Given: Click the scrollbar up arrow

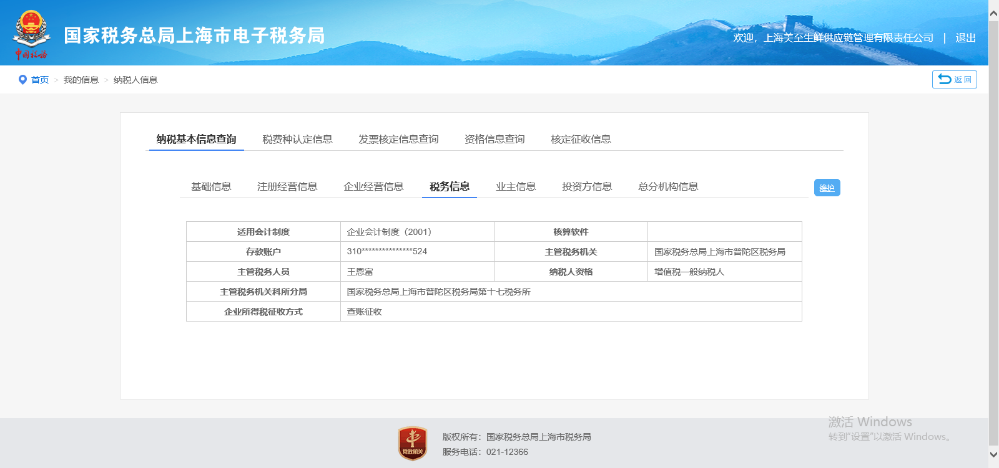Looking at the screenshot, I should coord(993,12).
